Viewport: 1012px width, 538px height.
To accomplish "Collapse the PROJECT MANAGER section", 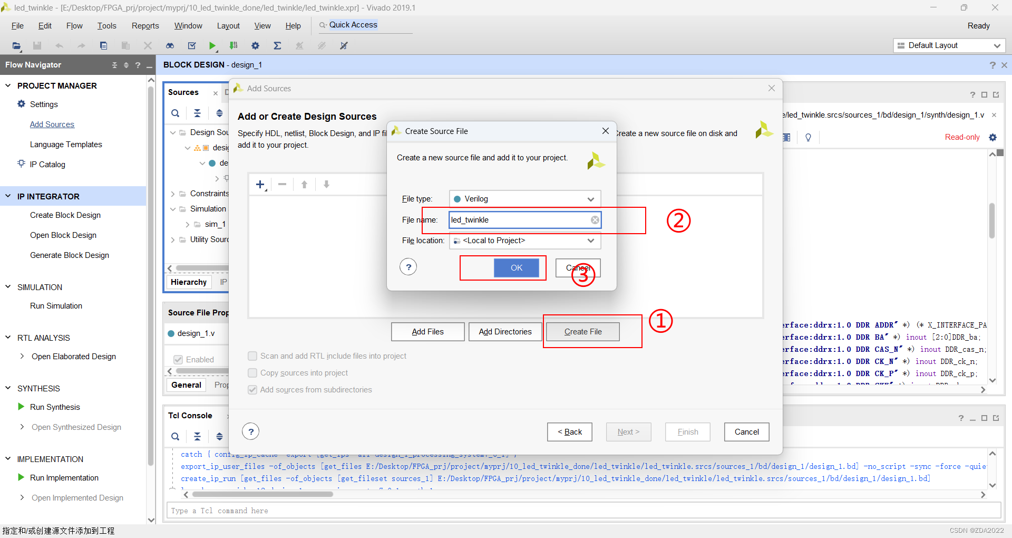I will (x=8, y=85).
